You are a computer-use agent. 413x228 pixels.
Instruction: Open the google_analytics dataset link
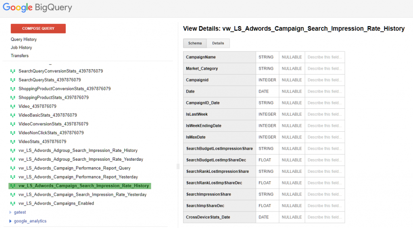tap(30, 221)
